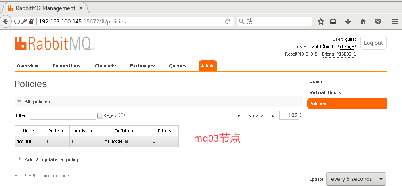Screen dimensions: 402x186
Task: Click the guest user name
Action: [350, 40]
